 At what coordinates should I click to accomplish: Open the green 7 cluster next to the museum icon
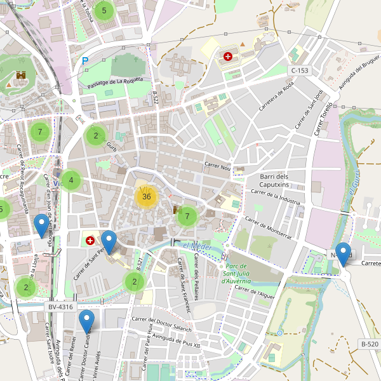(x=187, y=217)
